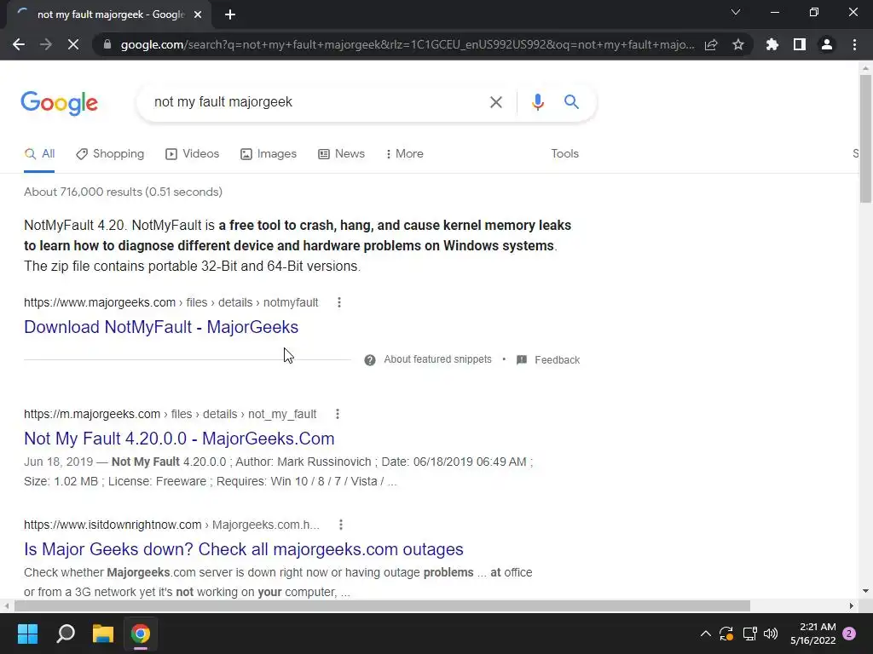Open the Chrome profile menu
Screen dimensions: 873x654
(x=827, y=44)
